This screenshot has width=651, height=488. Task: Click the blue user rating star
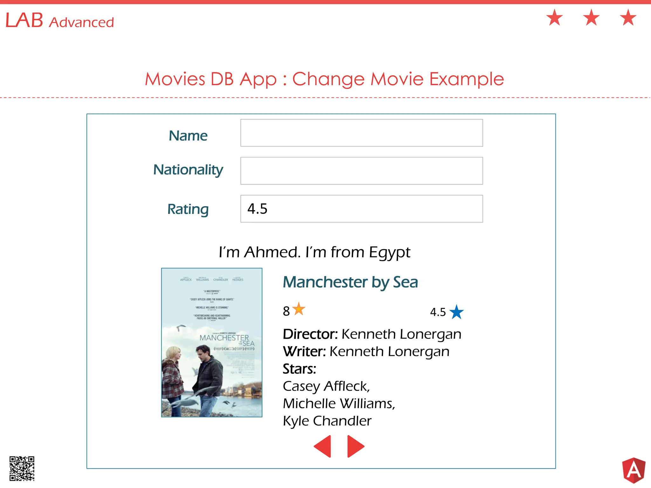click(456, 312)
